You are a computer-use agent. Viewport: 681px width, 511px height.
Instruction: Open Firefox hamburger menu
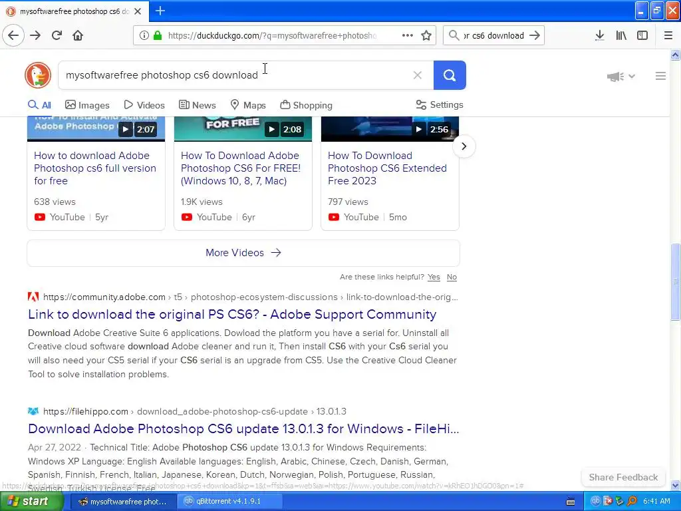coord(668,35)
